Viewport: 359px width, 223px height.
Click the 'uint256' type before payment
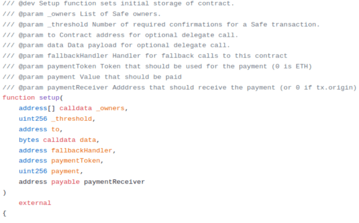(33, 171)
